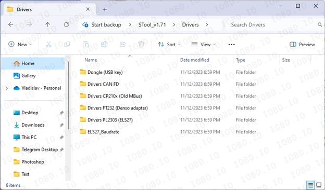Select the Drivers tab
325x190 pixels.
[x=50, y=9]
